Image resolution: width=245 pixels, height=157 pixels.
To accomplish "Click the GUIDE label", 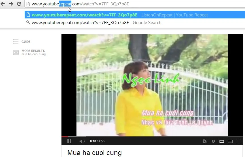I will point(26,42).
